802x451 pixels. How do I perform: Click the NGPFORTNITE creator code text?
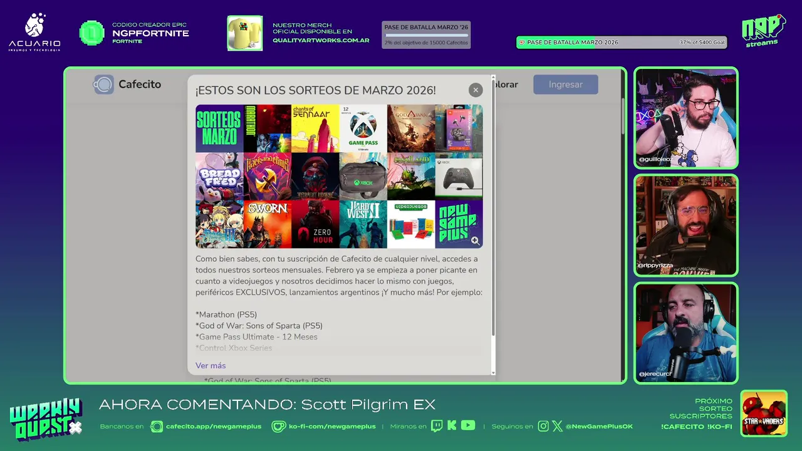(150, 33)
